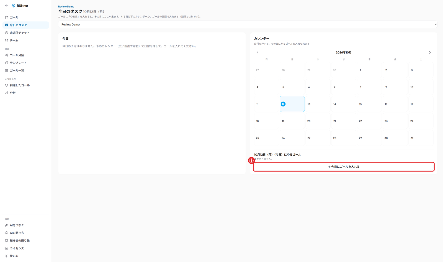Click the Review Demo breadcrumb link
The width and height of the screenshot is (443, 262).
point(66,7)
